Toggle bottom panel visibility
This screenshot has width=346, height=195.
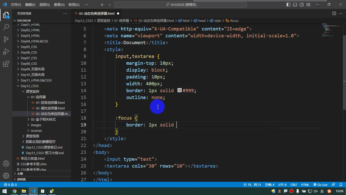(295, 5)
